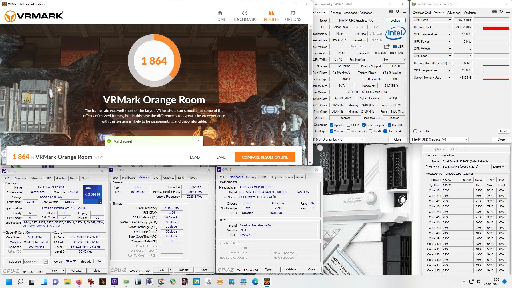Open the VRMark HOME page icon
This screenshot has width=512, height=288.
[x=220, y=13]
